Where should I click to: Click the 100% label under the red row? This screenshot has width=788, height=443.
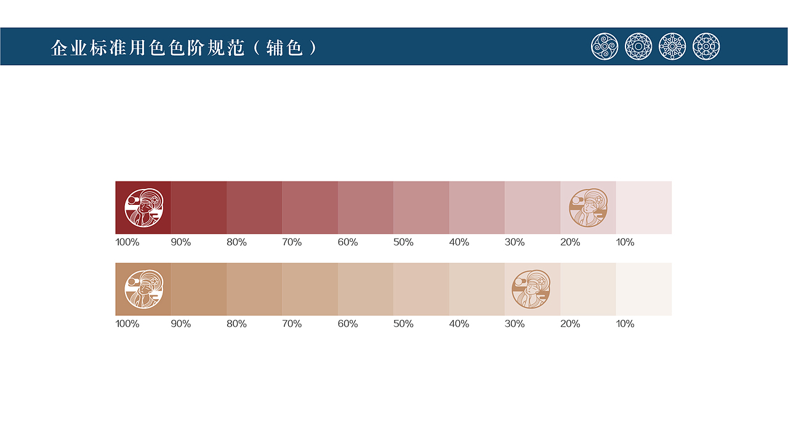click(x=127, y=242)
